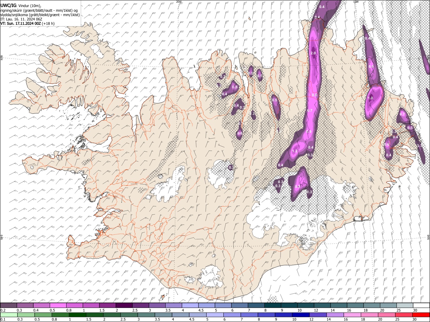430x322 pixels.
Task: Pick light pink rain swatch between 16 and 18
Action: tap(352, 315)
